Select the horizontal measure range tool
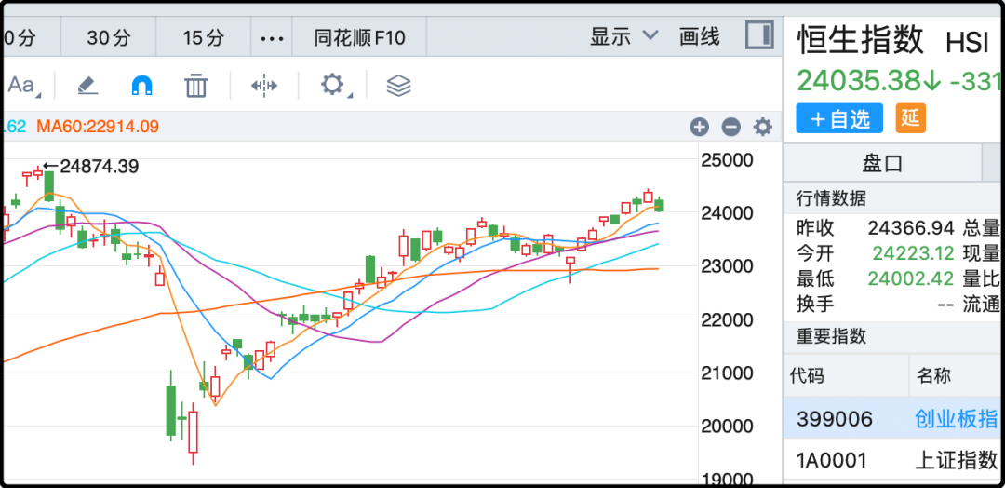Screen dimensions: 1005x488 pos(264,86)
